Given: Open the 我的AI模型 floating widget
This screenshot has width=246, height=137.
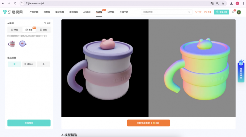Looking at the screenshot, I should [241, 71].
